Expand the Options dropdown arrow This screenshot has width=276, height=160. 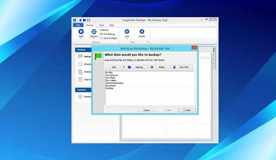pyautogui.click(x=94, y=39)
